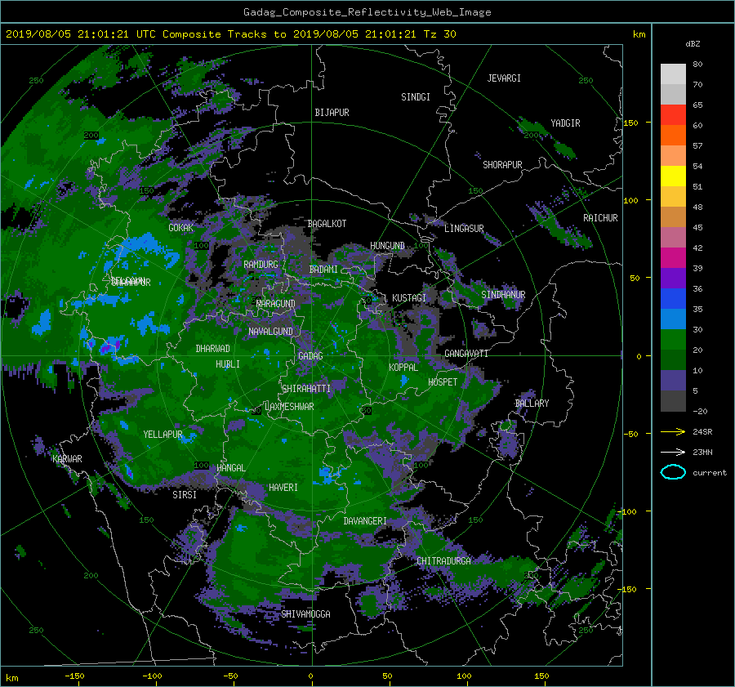Click the -100 tick on right km axis
735x687 pixels.
629,511
